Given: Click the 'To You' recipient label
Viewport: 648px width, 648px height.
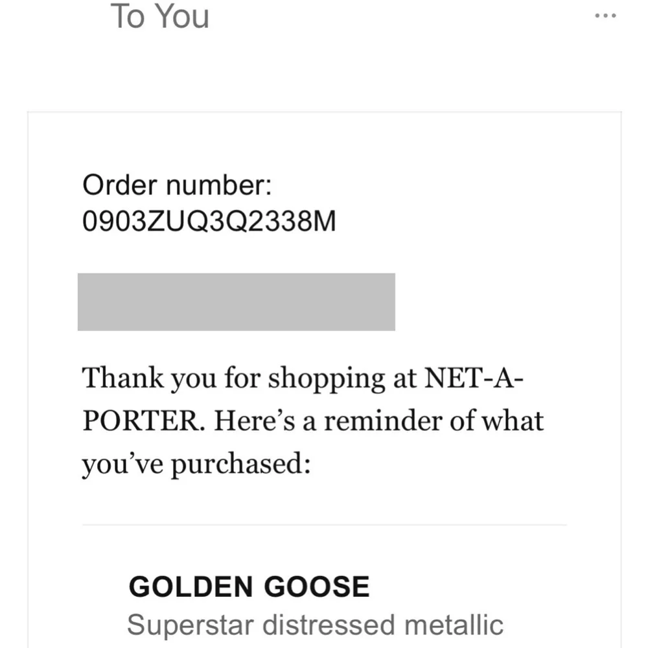Looking at the screenshot, I should [x=159, y=16].
